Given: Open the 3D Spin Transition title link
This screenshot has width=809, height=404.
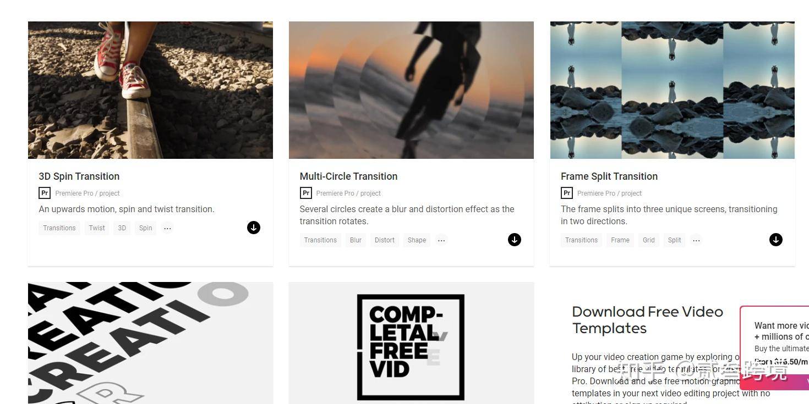Looking at the screenshot, I should click(x=79, y=176).
